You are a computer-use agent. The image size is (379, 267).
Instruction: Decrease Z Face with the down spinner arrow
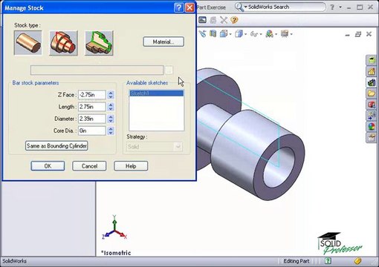pyautogui.click(x=111, y=97)
